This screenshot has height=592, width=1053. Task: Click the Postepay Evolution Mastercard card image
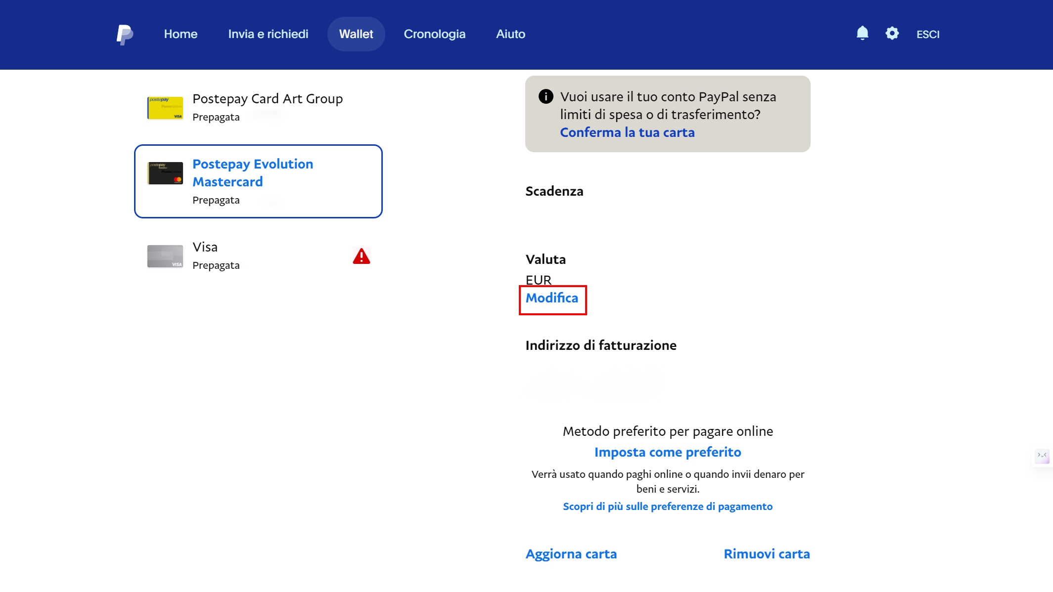point(165,173)
